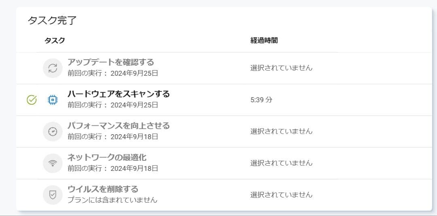Click 選択されていません in the network row
The width and height of the screenshot is (437, 216).
pos(281,163)
